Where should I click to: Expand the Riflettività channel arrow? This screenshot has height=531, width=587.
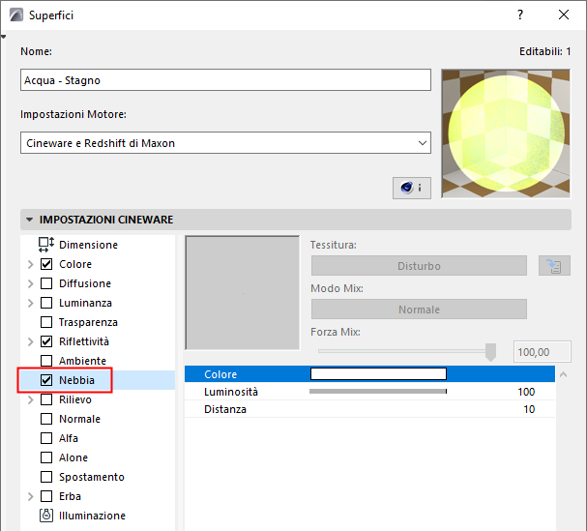pyautogui.click(x=31, y=341)
